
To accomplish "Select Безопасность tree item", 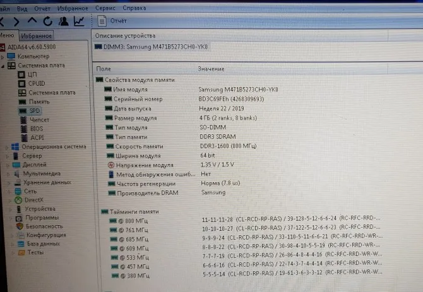I will pyautogui.click(x=39, y=226).
